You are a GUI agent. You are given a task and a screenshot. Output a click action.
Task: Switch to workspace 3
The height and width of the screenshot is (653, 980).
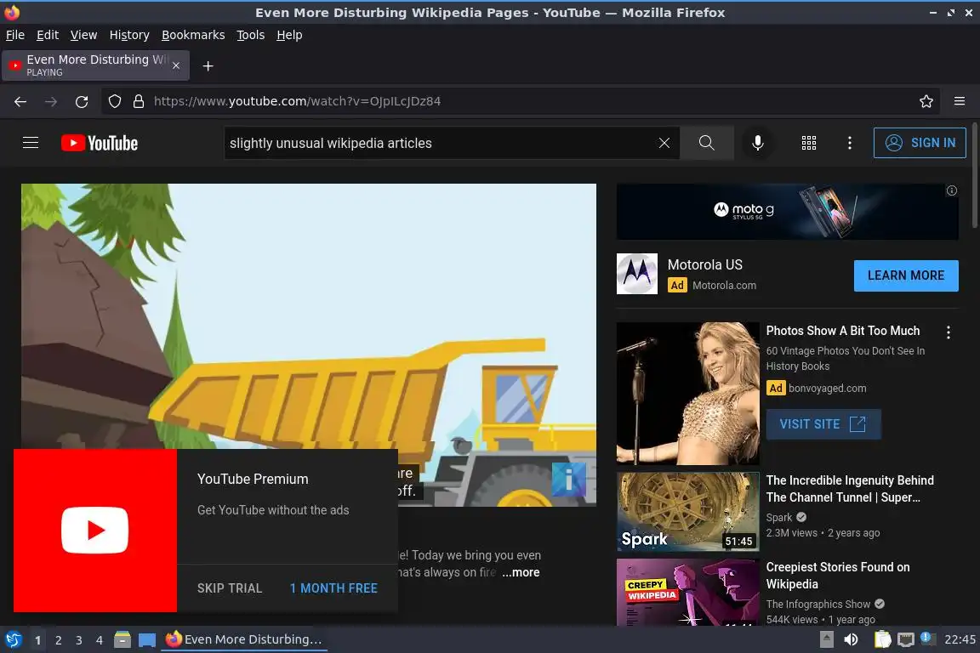[79, 640]
